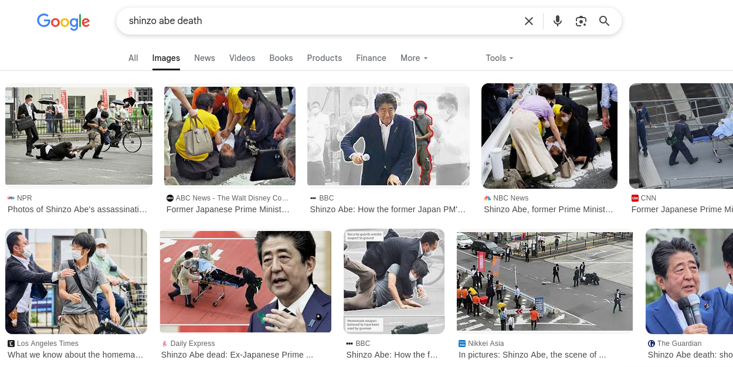Click the ABC News source favicon

click(170, 198)
